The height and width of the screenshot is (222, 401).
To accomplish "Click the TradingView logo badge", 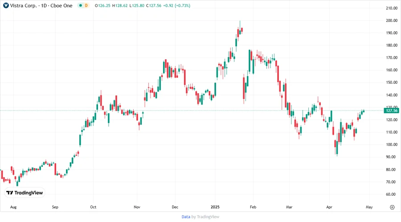I will pyautogui.click(x=25, y=193).
